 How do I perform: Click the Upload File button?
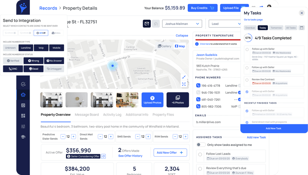pyautogui.click(x=234, y=8)
